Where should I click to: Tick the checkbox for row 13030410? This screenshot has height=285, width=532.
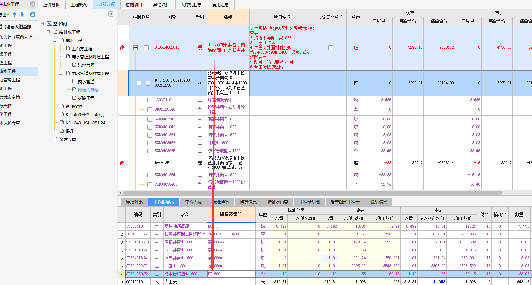click(x=150, y=100)
